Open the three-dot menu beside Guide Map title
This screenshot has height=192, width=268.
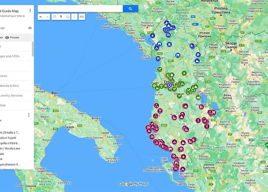30,11
